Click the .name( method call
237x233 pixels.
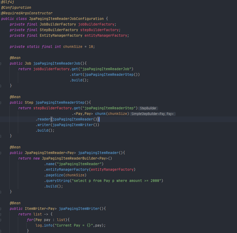[x=50, y=164]
